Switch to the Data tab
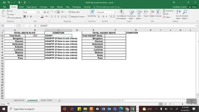Screen dimensions: 199x112 (x=52, y=7)
